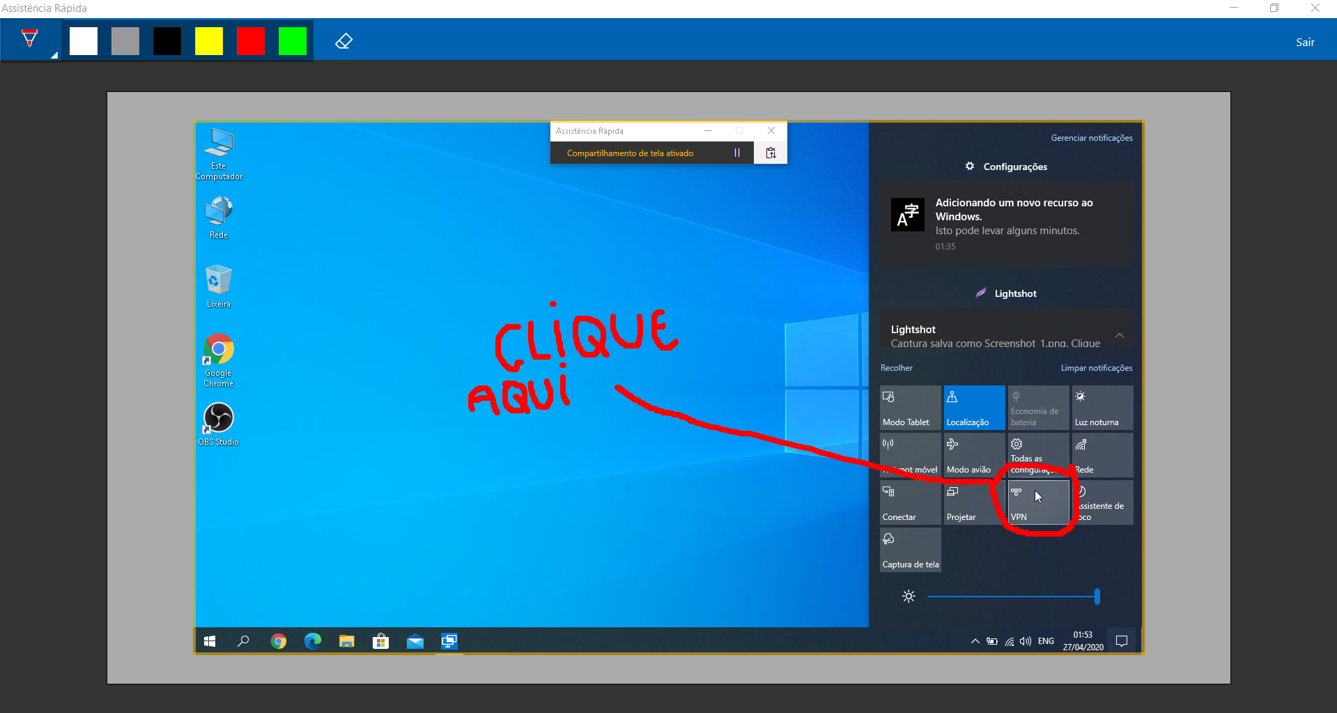Screen dimensions: 1337x713
Task: Open the 'Adicionando um novo recurso' notification
Action: (1007, 224)
